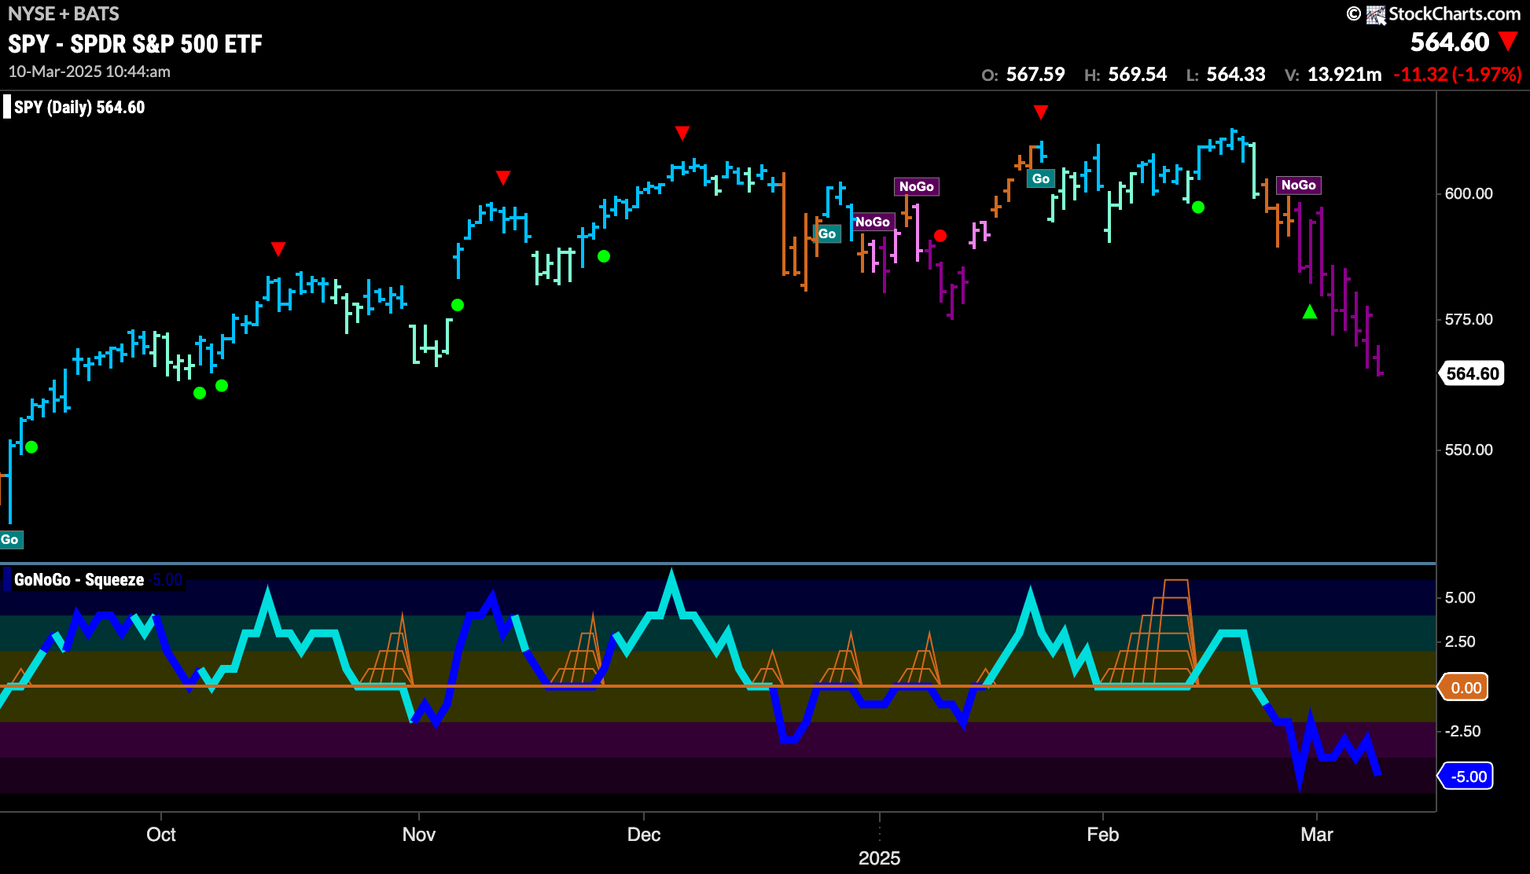Click the Nov label on the time axis

(x=419, y=834)
